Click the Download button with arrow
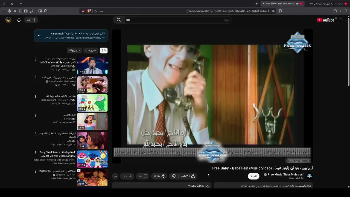350x197 pixels. [128, 176]
